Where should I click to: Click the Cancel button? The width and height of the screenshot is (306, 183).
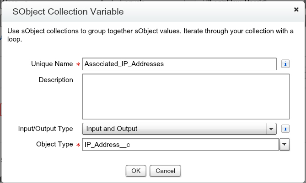click(165, 171)
